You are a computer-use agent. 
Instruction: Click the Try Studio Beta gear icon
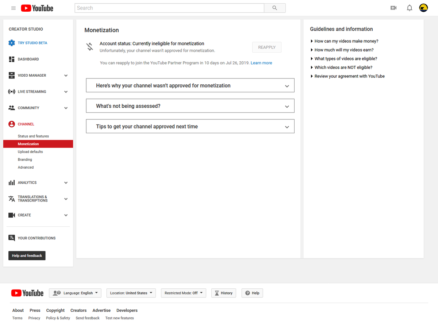click(x=12, y=43)
